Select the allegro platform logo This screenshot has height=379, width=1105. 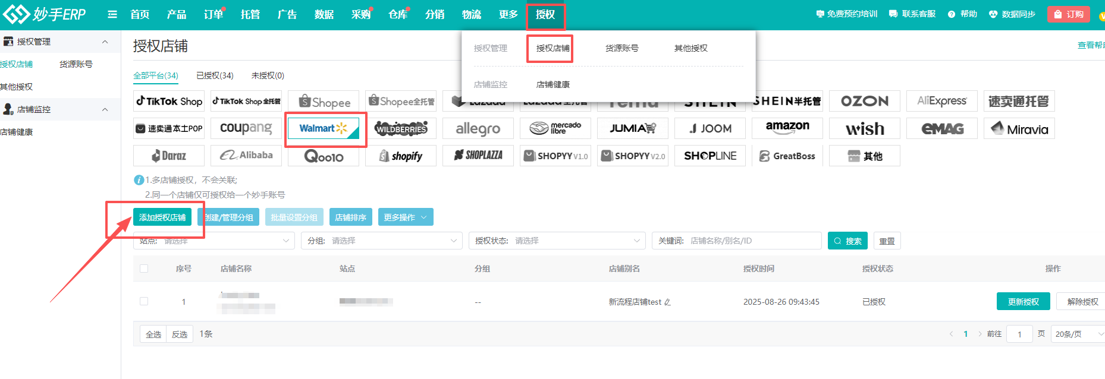coord(478,128)
